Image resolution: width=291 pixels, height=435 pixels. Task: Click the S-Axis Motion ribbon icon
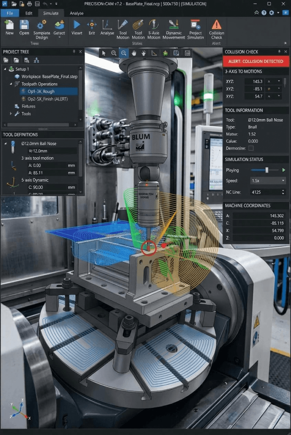(154, 25)
